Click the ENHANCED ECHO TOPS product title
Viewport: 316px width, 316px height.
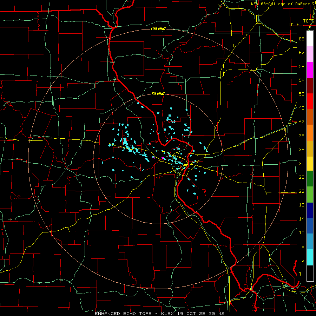(123, 314)
